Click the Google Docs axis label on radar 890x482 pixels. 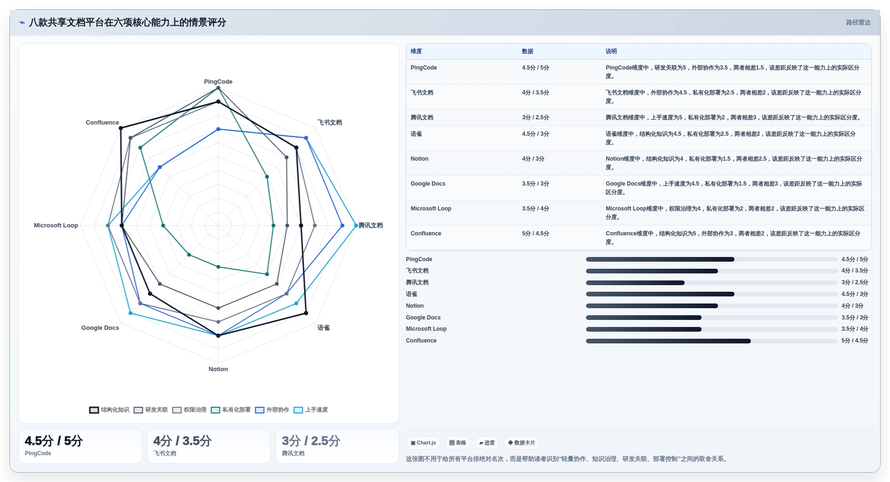[x=100, y=328]
